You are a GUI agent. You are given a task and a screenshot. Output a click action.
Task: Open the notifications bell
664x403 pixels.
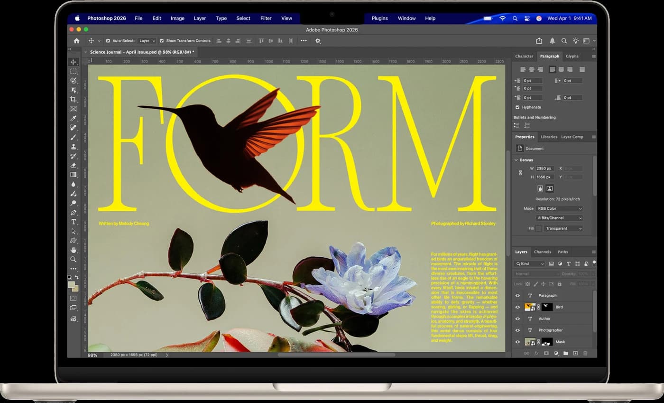(552, 41)
